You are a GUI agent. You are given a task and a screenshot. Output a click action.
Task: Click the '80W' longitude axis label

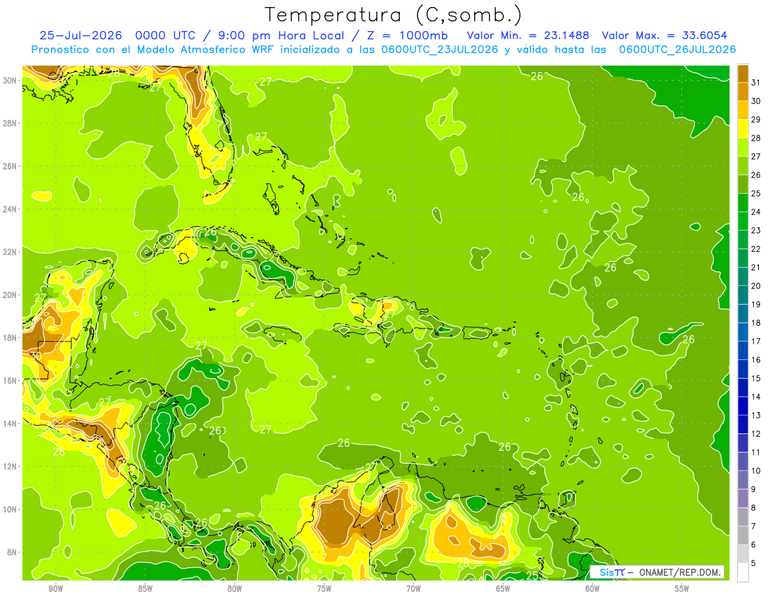coord(234,589)
